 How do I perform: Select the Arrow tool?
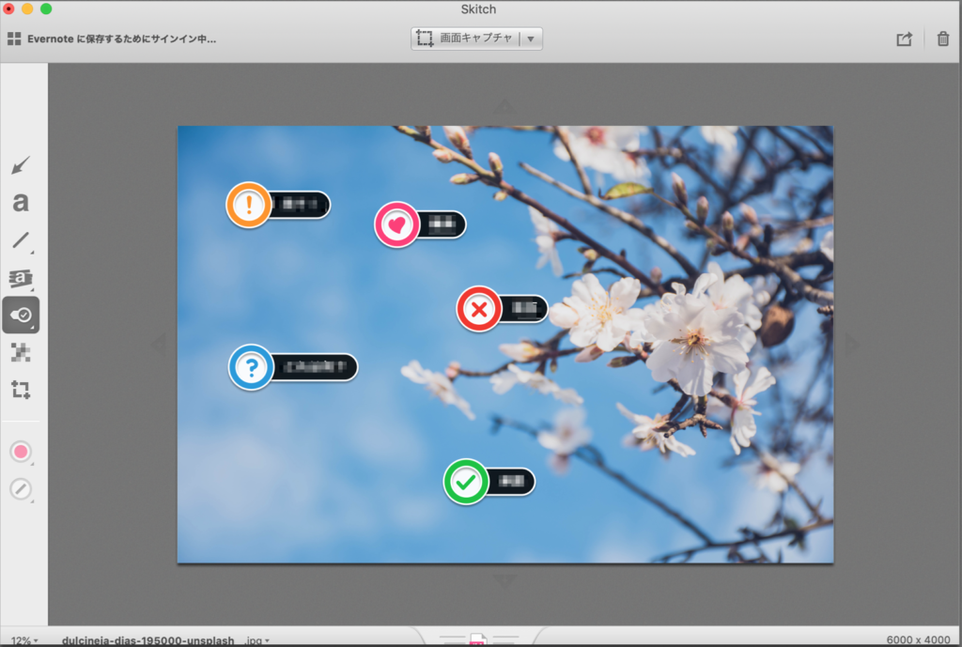pos(21,166)
